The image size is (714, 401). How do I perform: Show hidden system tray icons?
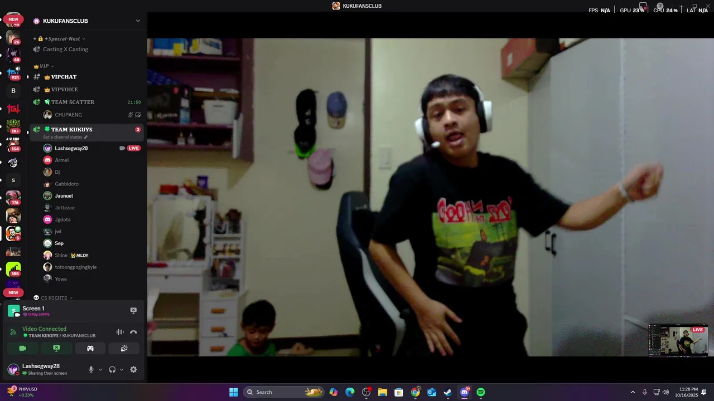[633, 392]
